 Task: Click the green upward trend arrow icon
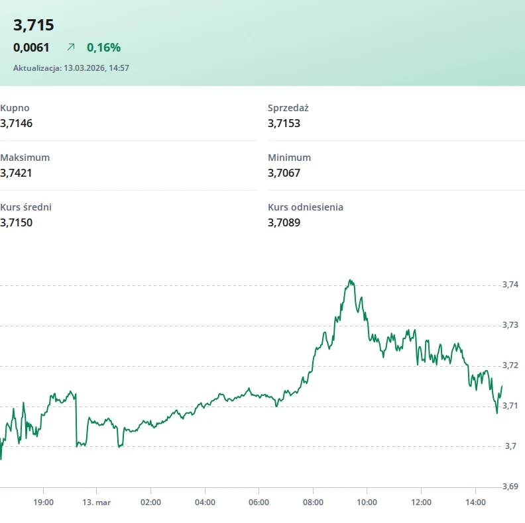(71, 47)
